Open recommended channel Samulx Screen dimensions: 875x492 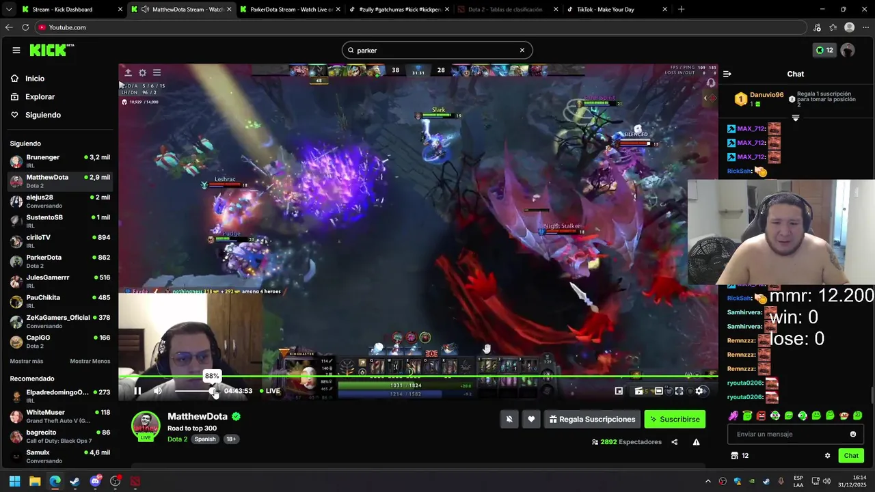click(x=60, y=456)
